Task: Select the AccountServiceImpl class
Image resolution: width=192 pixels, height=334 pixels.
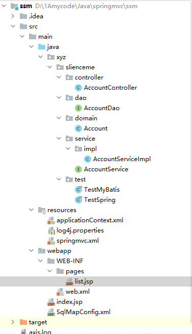Action: click(122, 159)
